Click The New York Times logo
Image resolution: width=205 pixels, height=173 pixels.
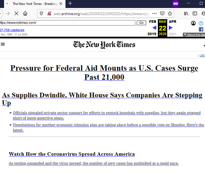click(x=104, y=45)
